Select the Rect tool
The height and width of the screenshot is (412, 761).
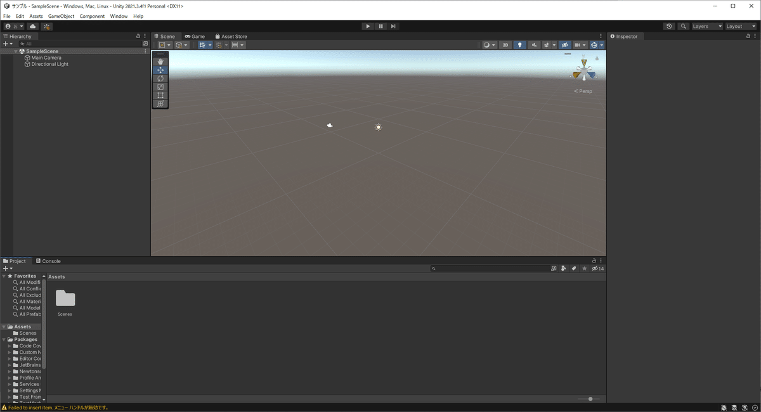[x=160, y=95]
